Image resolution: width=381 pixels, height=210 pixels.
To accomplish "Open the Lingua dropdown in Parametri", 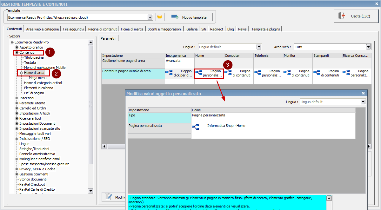I will pos(259,47).
